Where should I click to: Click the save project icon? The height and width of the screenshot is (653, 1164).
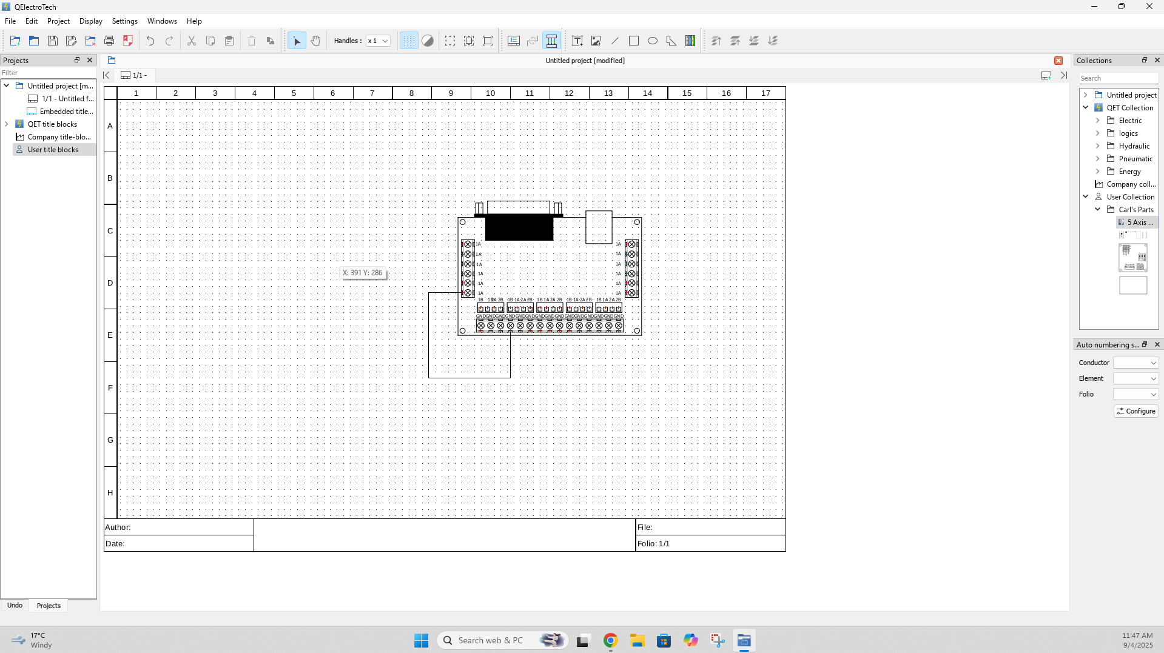(x=53, y=41)
